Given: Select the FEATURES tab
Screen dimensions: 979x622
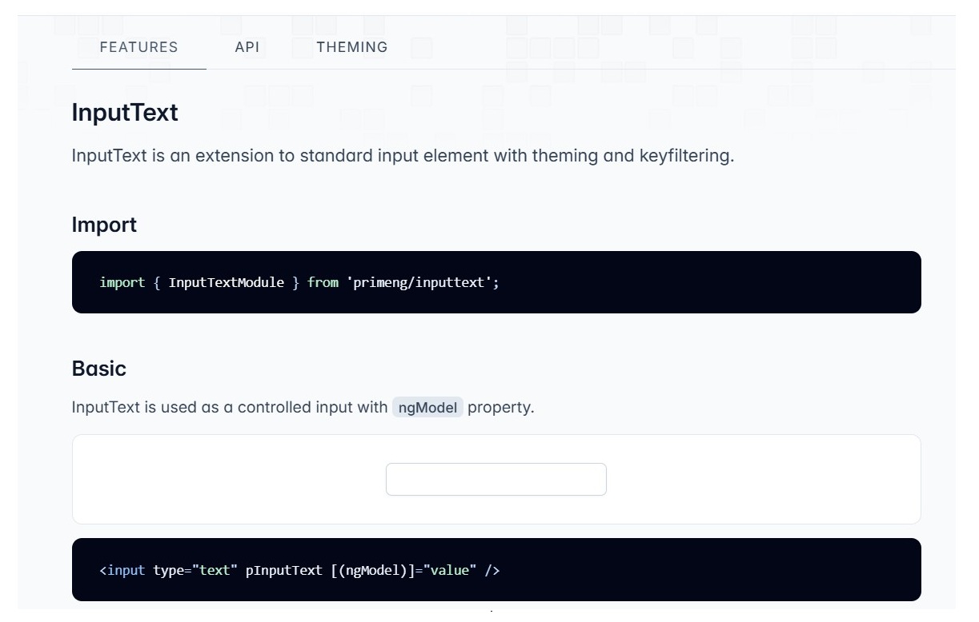Looking at the screenshot, I should [x=138, y=47].
